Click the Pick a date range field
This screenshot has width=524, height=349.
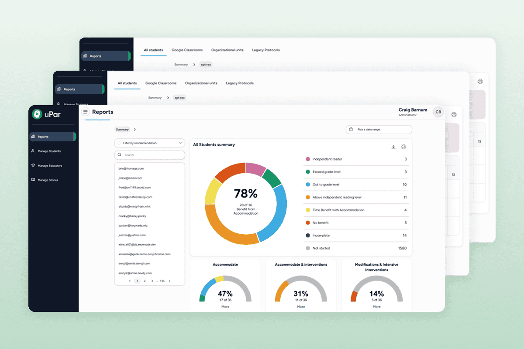[x=379, y=129]
